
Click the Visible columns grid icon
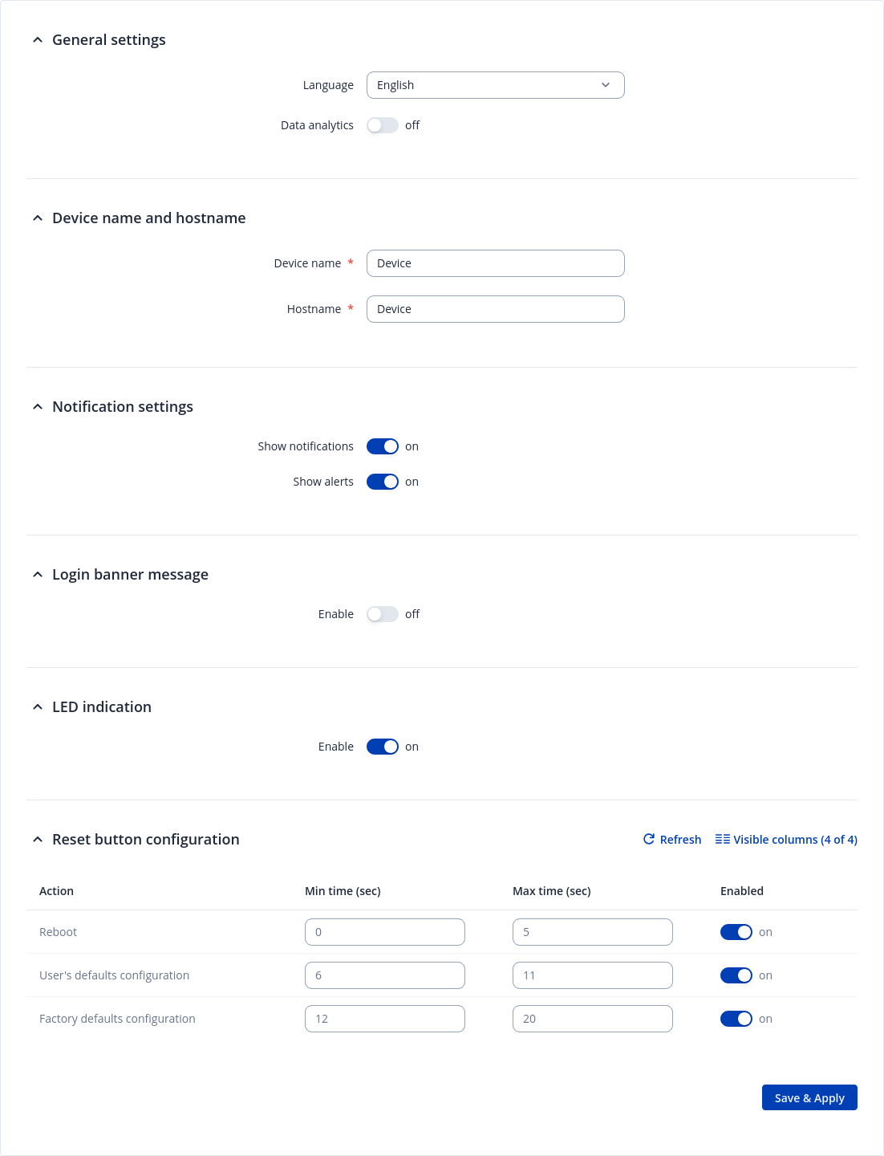[722, 839]
